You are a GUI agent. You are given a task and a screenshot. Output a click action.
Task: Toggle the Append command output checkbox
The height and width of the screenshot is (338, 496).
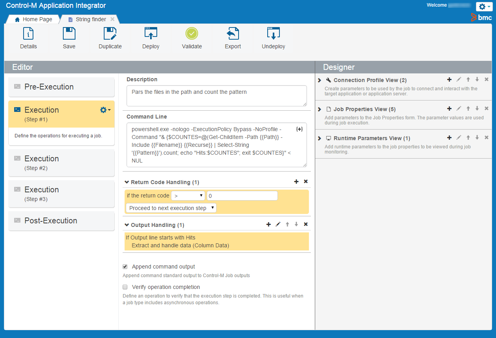(x=125, y=267)
